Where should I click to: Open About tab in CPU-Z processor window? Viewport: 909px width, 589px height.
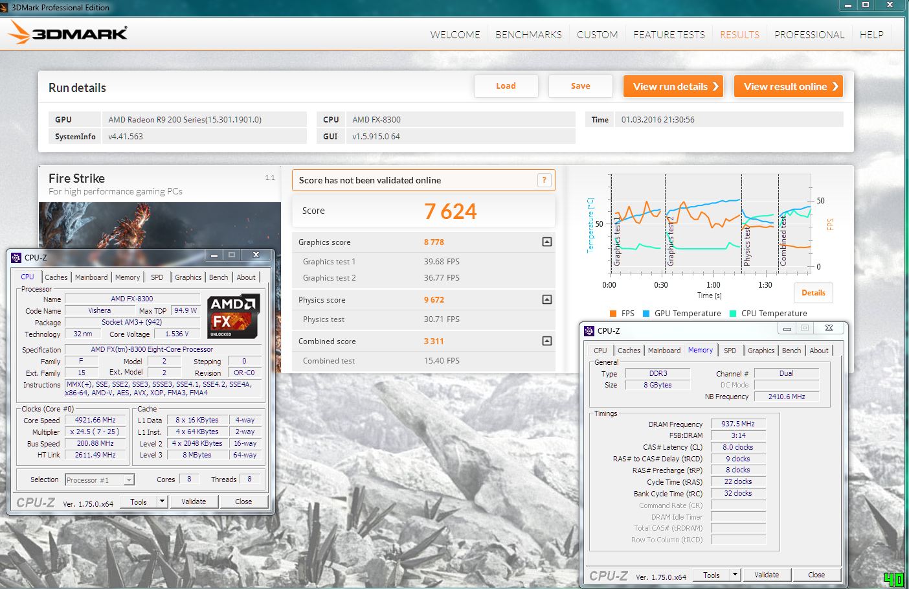click(246, 277)
